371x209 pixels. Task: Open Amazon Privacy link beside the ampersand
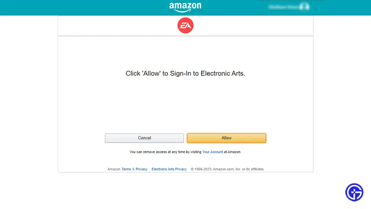coord(141,169)
